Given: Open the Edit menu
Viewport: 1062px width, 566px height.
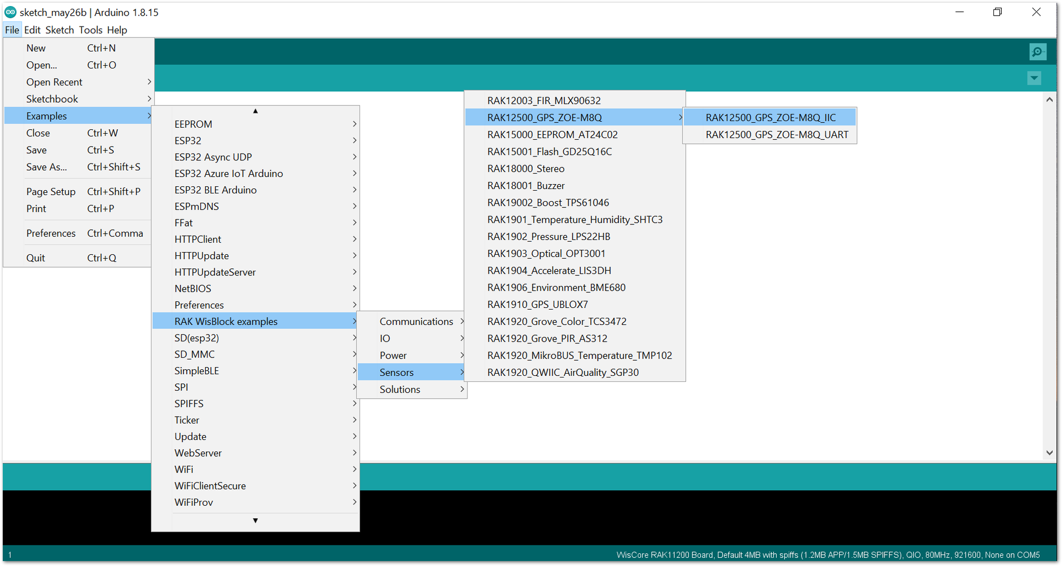Looking at the screenshot, I should [32, 30].
